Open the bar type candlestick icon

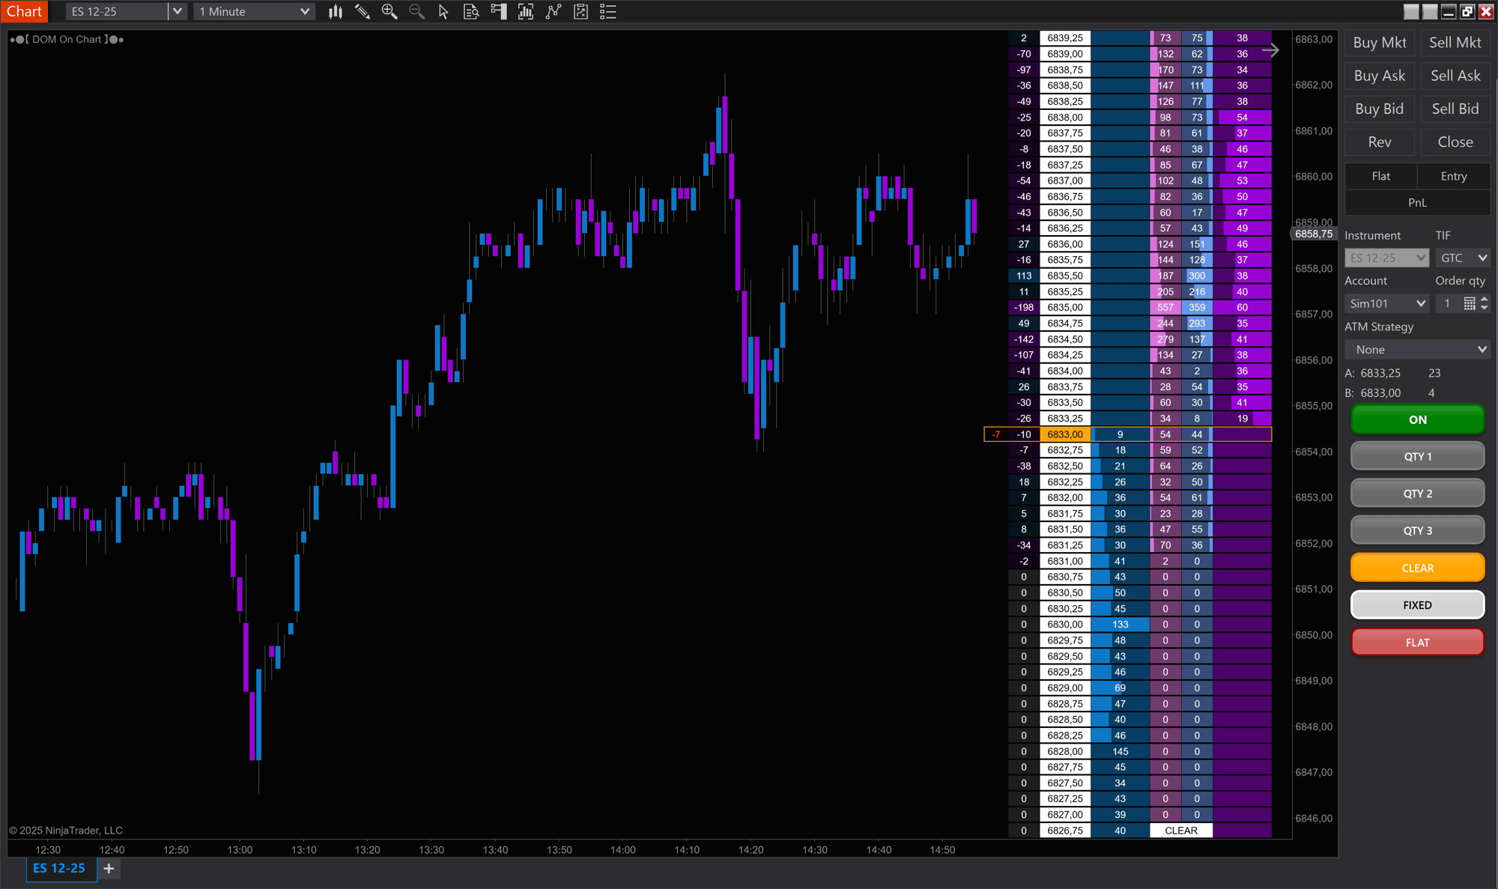point(335,11)
